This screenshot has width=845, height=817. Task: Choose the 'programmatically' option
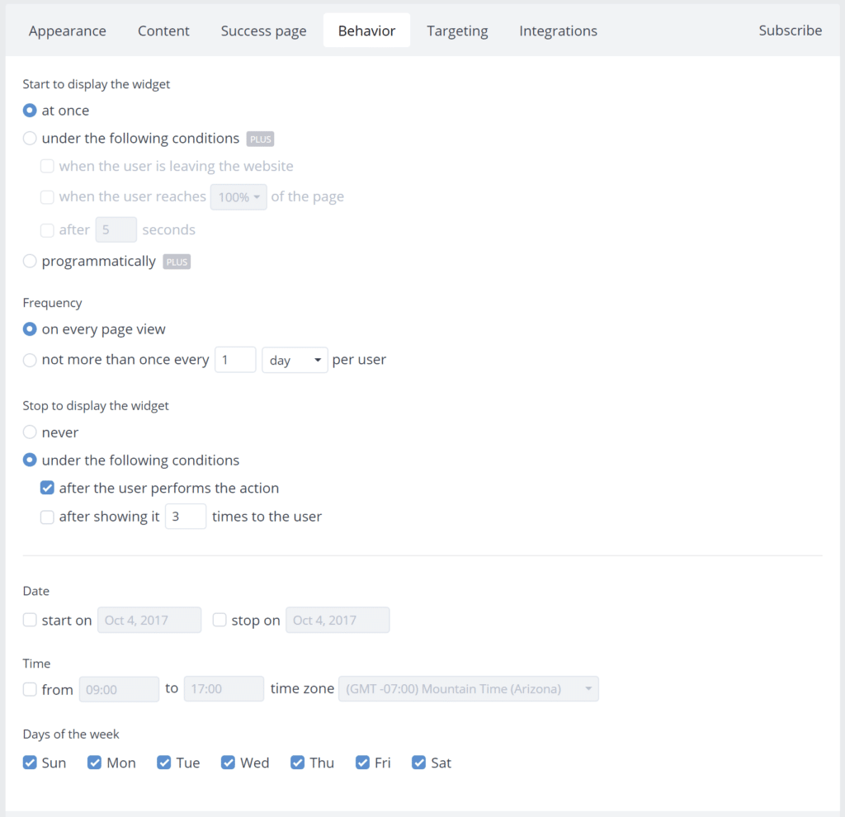(30, 261)
